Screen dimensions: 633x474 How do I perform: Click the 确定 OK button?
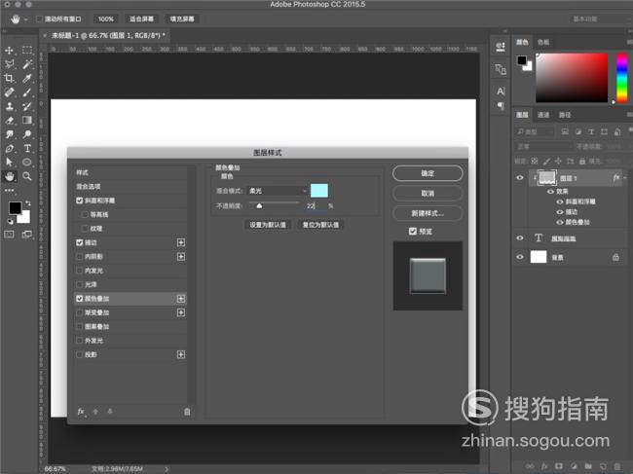coord(428,173)
